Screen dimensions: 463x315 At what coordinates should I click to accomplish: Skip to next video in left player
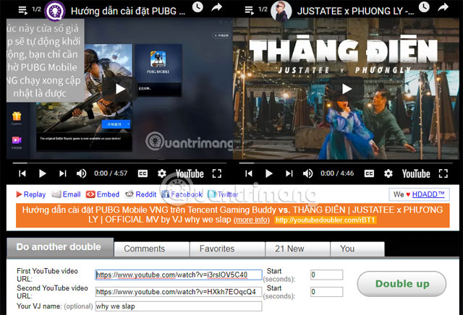pyautogui.click(x=63, y=173)
